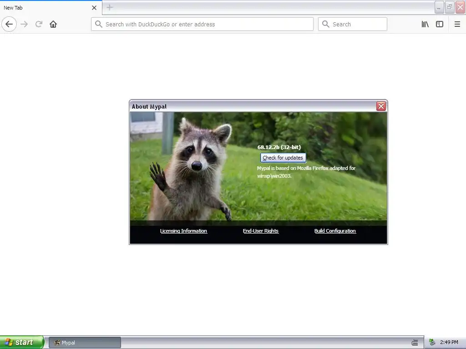
Task: Click the keyboard icon in the taskbar
Action: pyautogui.click(x=415, y=343)
